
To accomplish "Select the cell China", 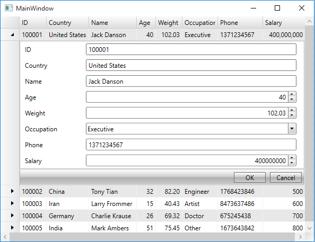I will (x=68, y=192).
